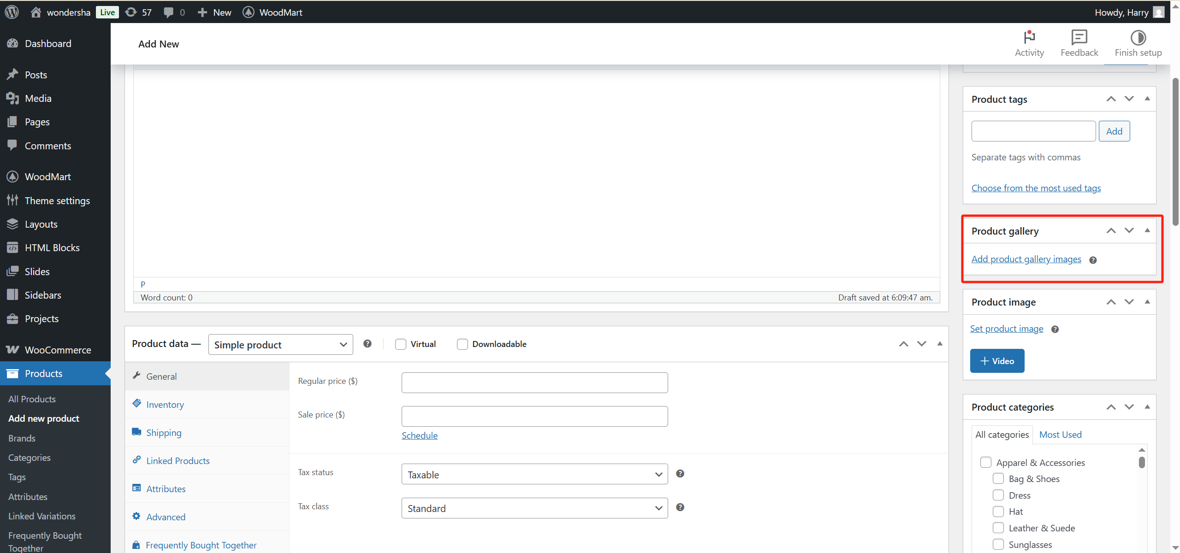The width and height of the screenshot is (1180, 553).
Task: Open Theme settings from the sidebar
Action: pos(57,200)
